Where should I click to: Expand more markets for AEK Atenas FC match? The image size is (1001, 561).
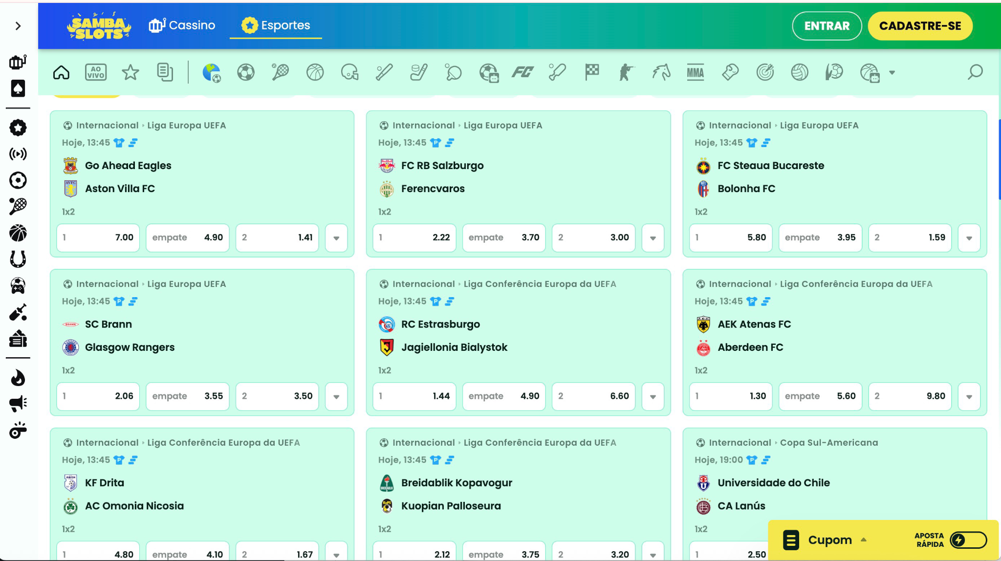pyautogui.click(x=969, y=396)
